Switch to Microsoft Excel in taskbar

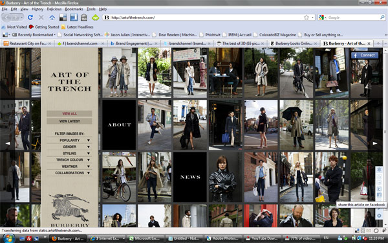coord(145,238)
